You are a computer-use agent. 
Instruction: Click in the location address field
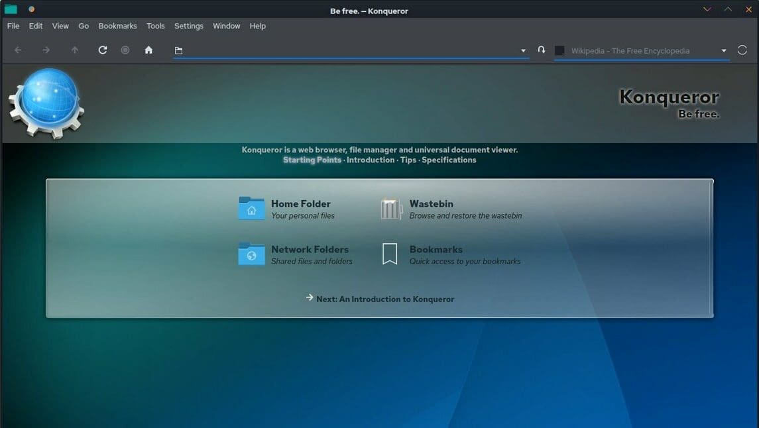click(351, 50)
